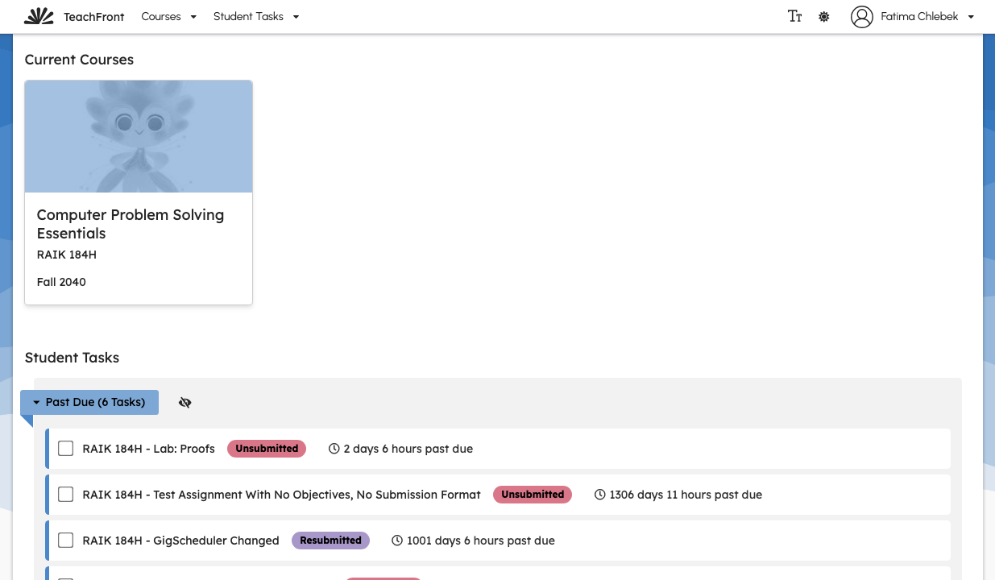Click the TeachFront brand name
This screenshot has height=580, width=995.
pos(94,17)
